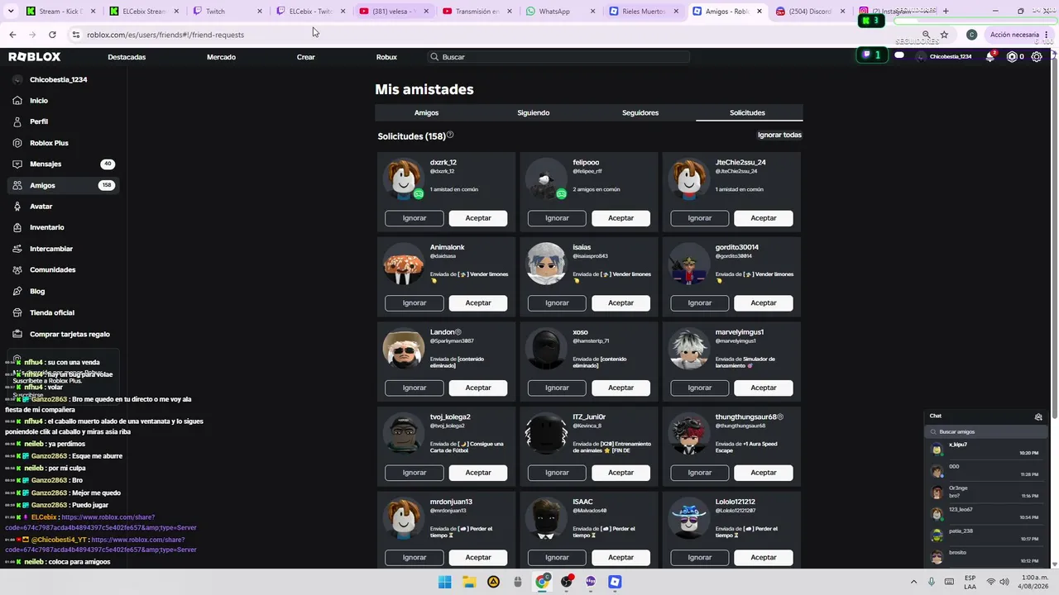
Task: Ignore the request from thungthungsaur68
Action: pos(700,473)
